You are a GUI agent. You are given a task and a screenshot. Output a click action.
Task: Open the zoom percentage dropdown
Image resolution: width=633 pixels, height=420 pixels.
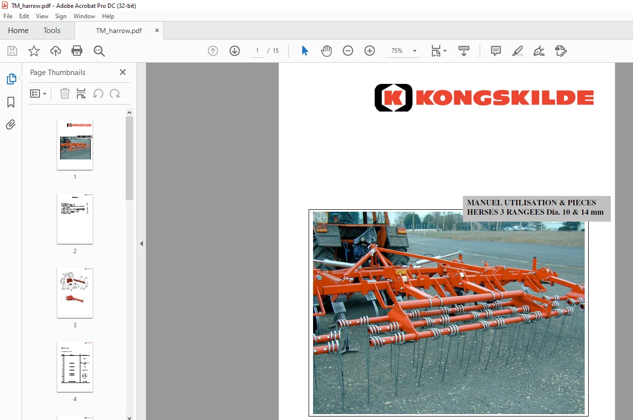tap(415, 51)
